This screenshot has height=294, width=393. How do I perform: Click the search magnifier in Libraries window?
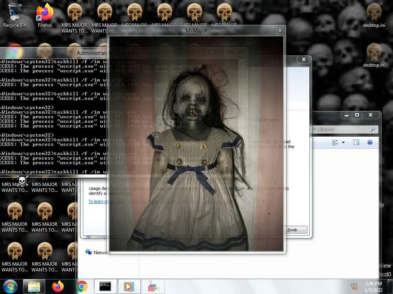point(373,129)
